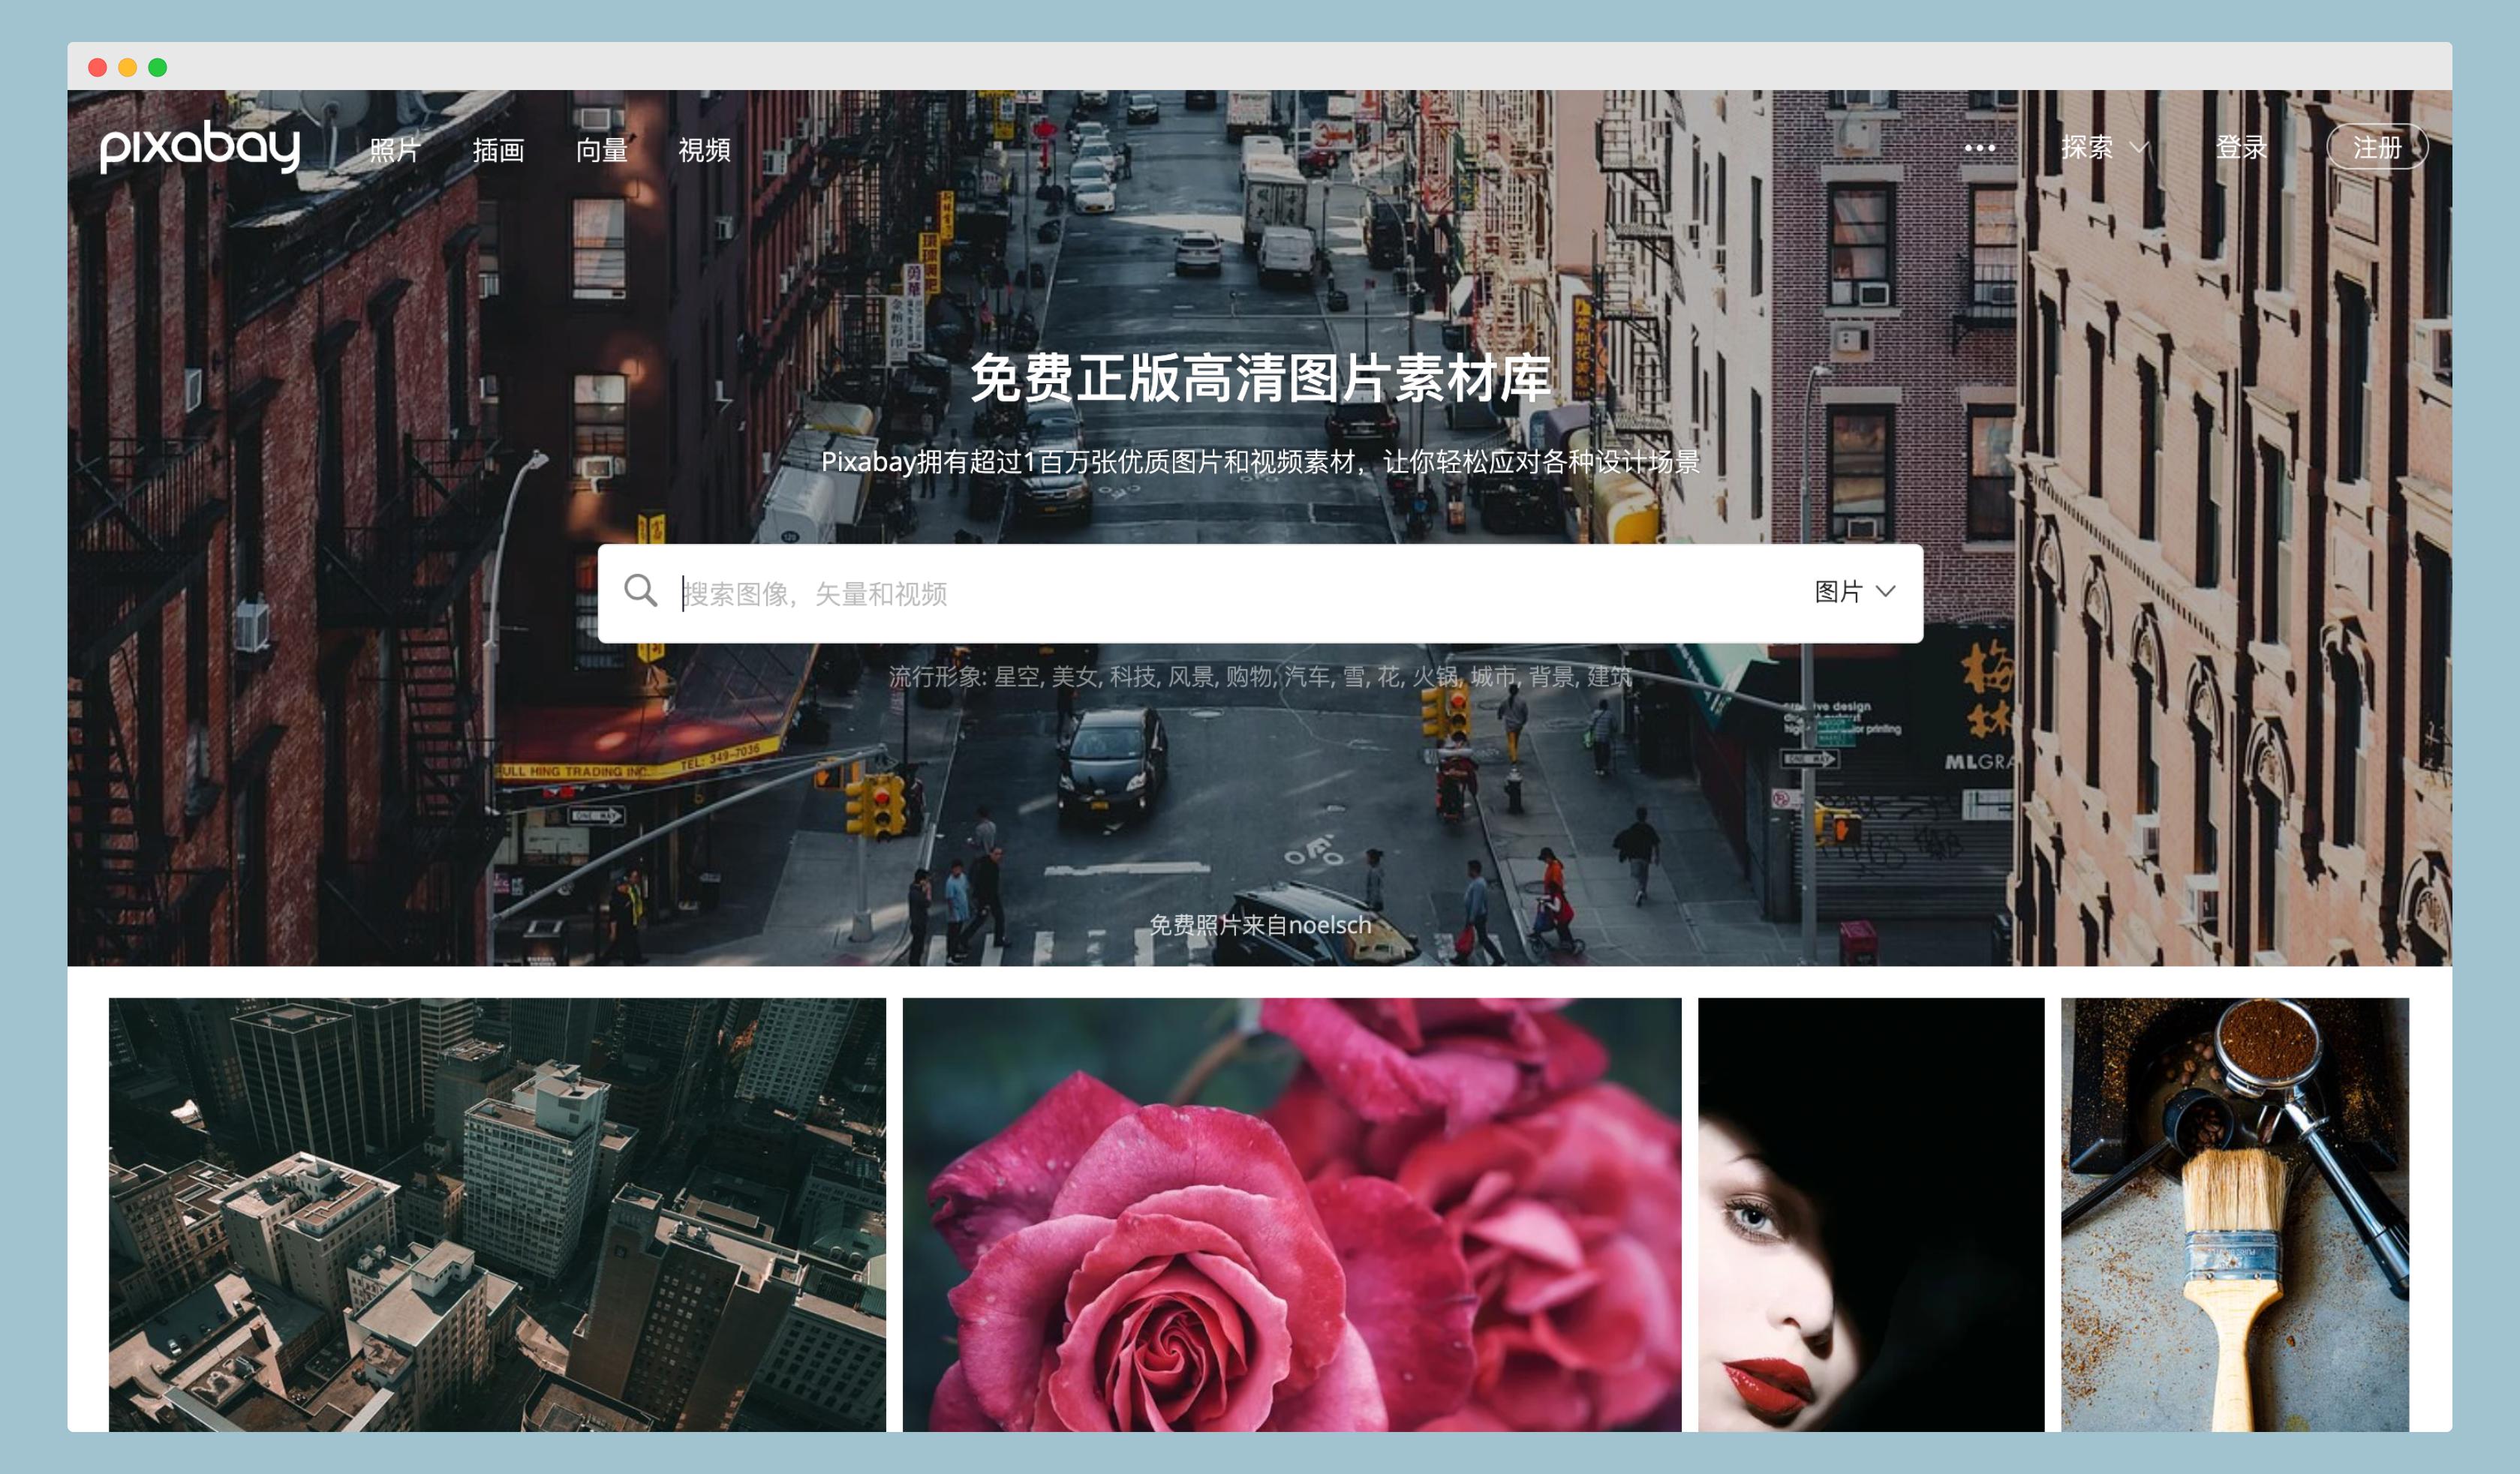Click the red close window button
Screen dimensions: 2520x1474
click(98, 67)
